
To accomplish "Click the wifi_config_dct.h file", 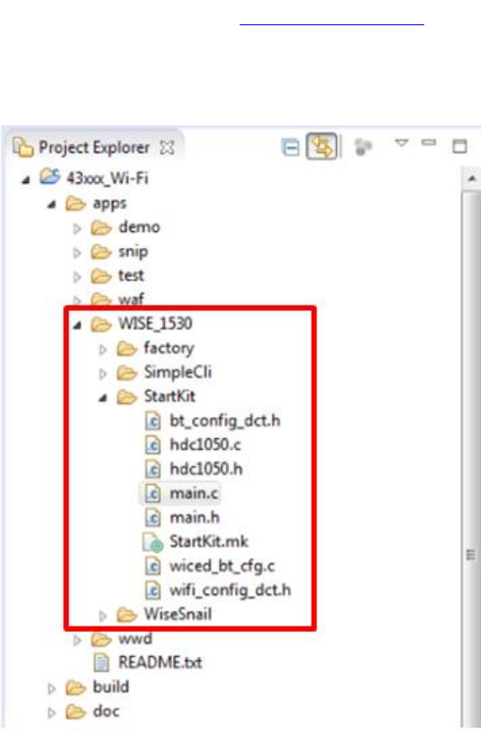I will 218,590.
